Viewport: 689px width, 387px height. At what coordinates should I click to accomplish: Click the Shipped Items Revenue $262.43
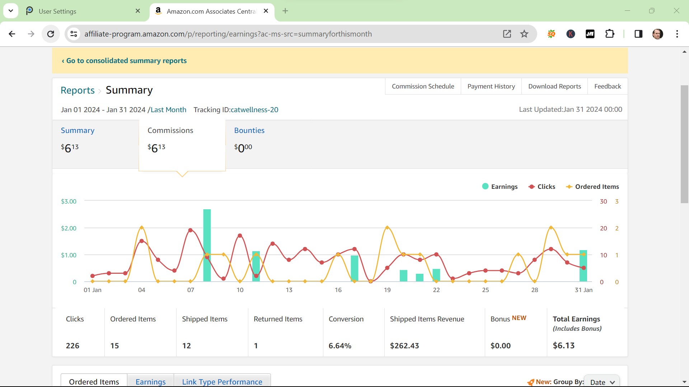[x=404, y=346]
